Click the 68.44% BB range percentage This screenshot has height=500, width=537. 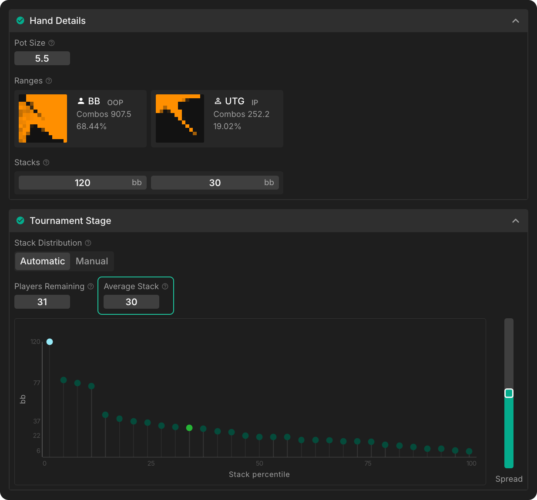[91, 127]
